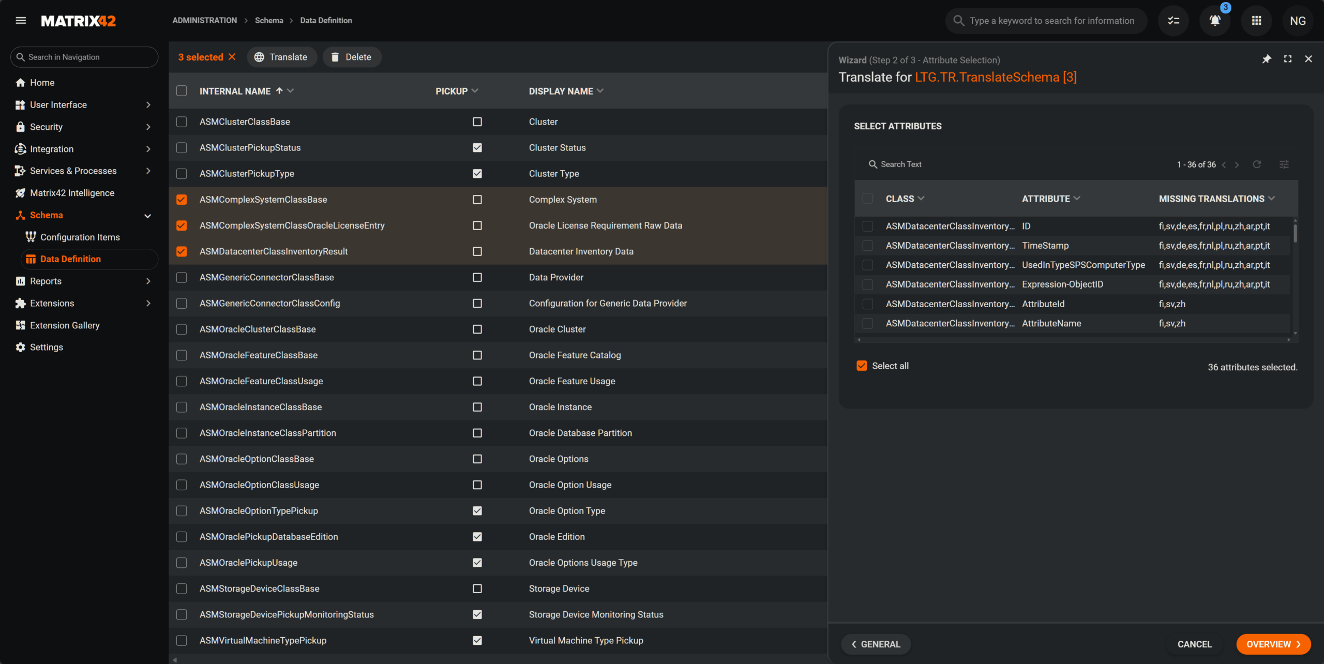The image size is (1324, 664).
Task: Open the ATTRIBUTE column dropdown
Action: 1077,199
